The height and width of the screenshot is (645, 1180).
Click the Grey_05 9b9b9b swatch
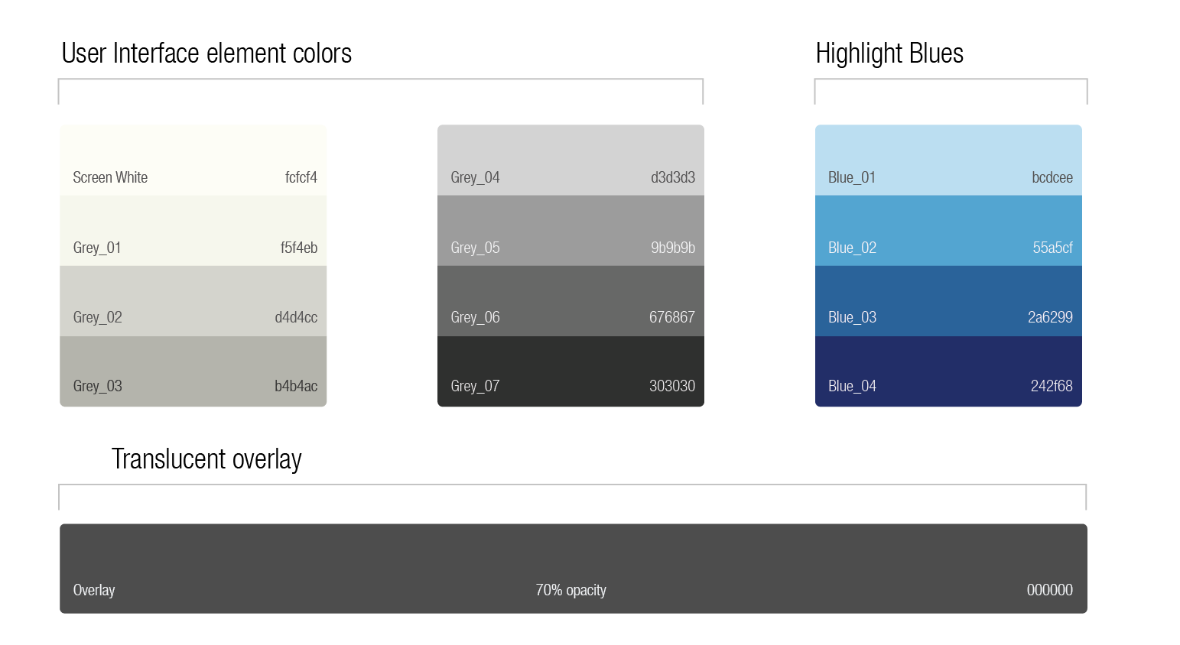pos(570,230)
